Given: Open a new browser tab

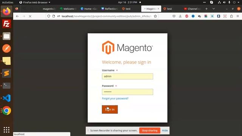Looking at the screenshot, I should coord(206,9).
